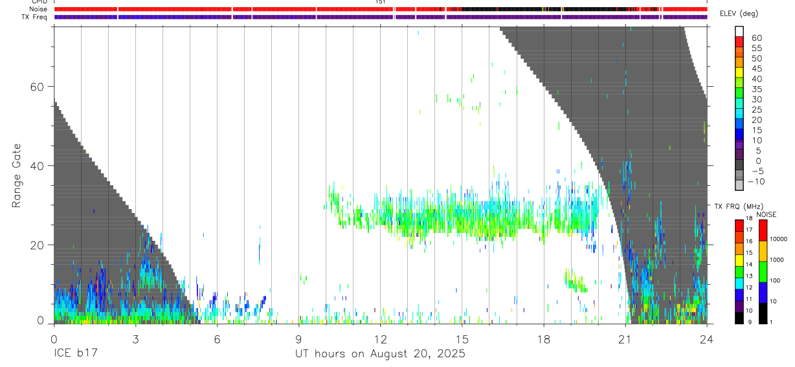Image resolution: width=795 pixels, height=367 pixels.
Task: Click the '12' tick on the UT hours axis
Action: [x=380, y=339]
